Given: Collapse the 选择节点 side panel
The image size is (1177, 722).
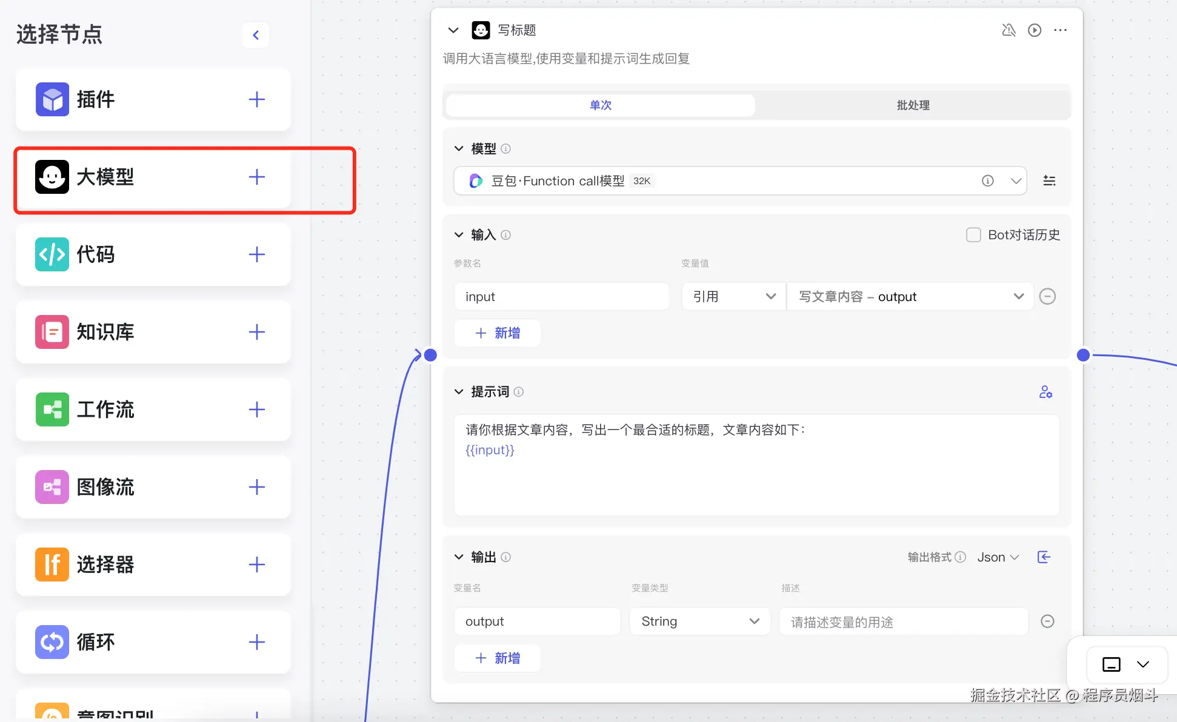Looking at the screenshot, I should (256, 35).
